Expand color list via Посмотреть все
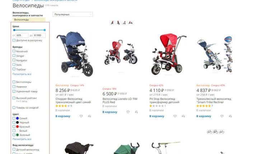The image size is (269, 154). (x=22, y=139)
